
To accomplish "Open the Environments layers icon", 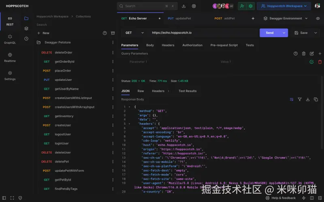I will pos(26,28).
